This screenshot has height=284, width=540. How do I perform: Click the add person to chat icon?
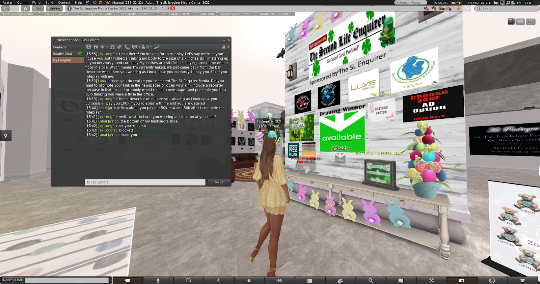(x=142, y=47)
